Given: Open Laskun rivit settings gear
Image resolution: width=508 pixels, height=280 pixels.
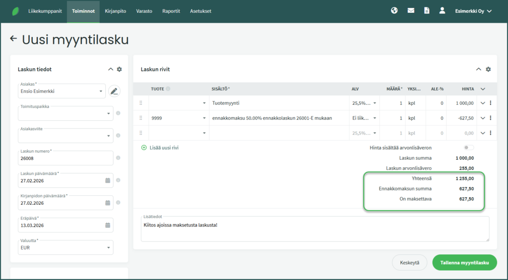Looking at the screenshot, I should click(488, 69).
